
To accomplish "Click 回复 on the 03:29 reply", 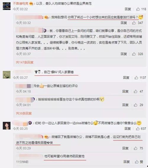I will pos(126,148).
